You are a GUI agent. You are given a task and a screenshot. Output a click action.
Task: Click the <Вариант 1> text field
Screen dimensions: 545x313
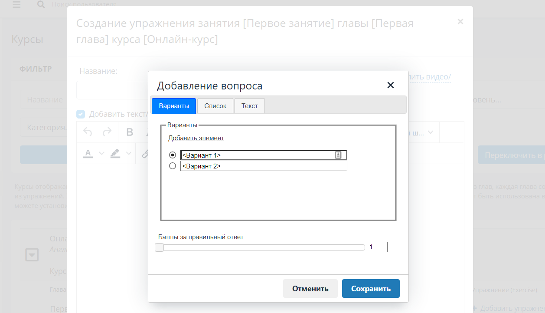click(x=264, y=155)
